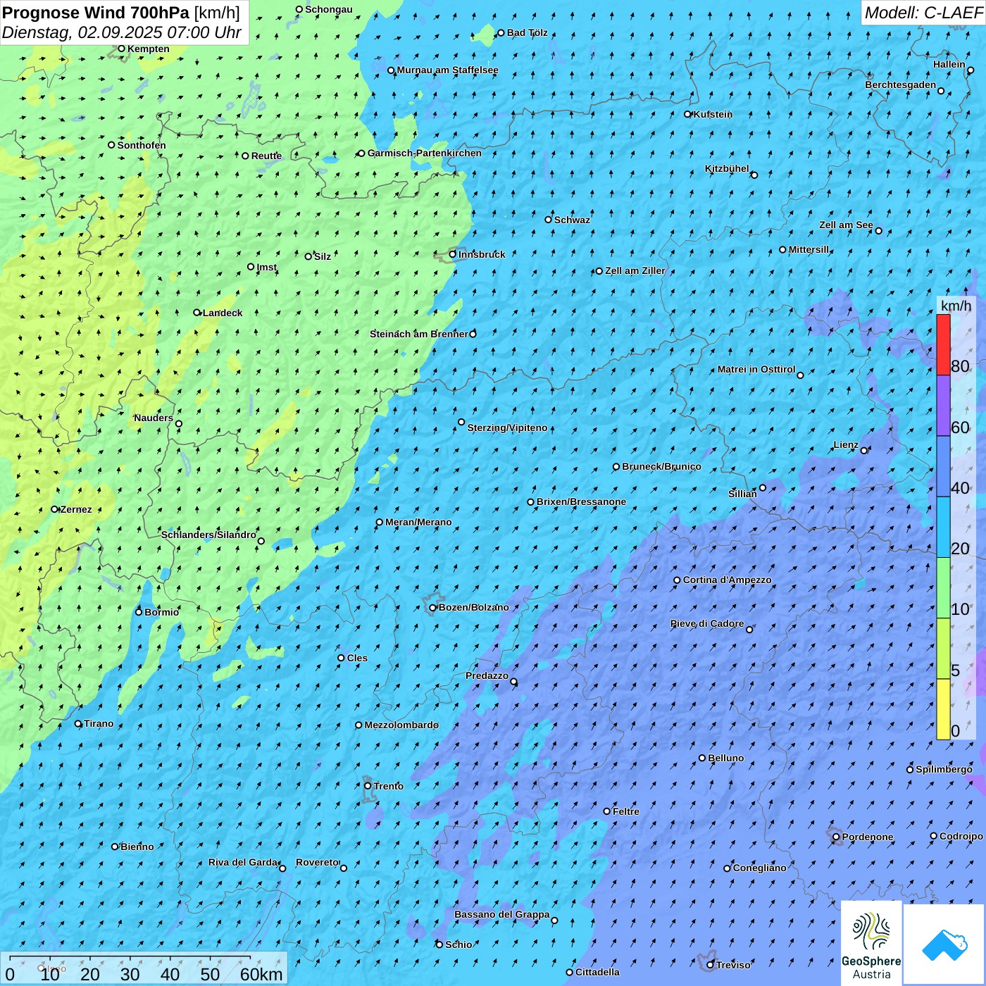Click the 'Berchtesgaden' label
This screenshot has width=986, height=986.
(x=901, y=85)
